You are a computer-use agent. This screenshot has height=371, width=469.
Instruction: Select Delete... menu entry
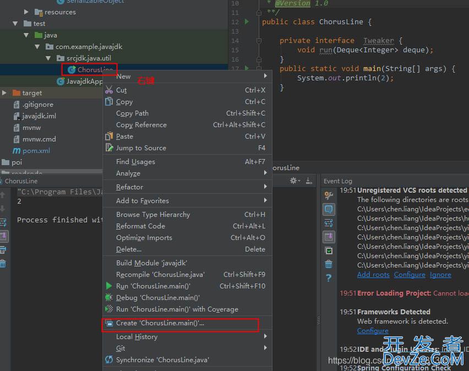click(188, 249)
